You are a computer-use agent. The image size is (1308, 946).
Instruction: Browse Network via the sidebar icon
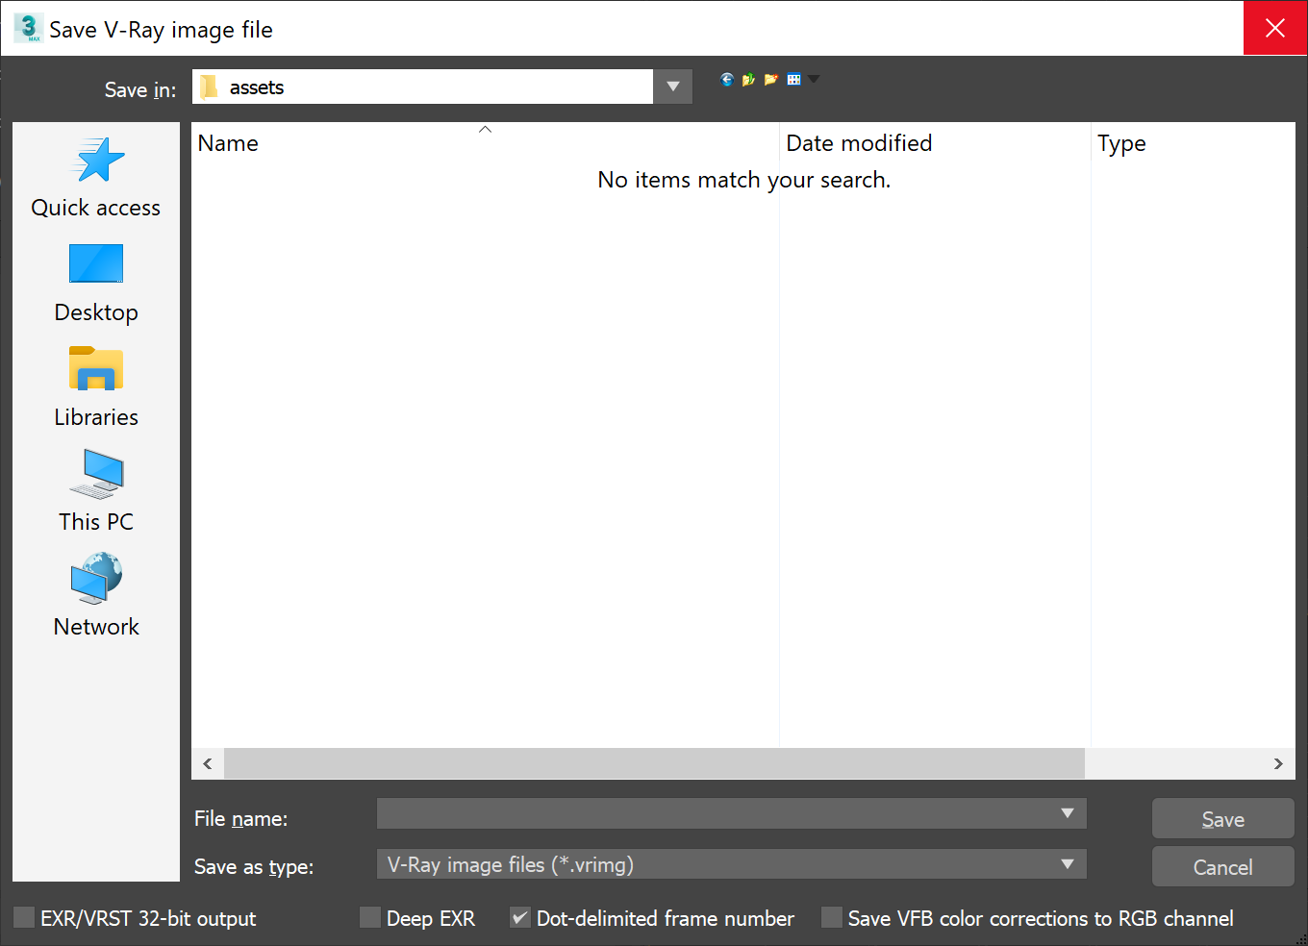point(95,596)
